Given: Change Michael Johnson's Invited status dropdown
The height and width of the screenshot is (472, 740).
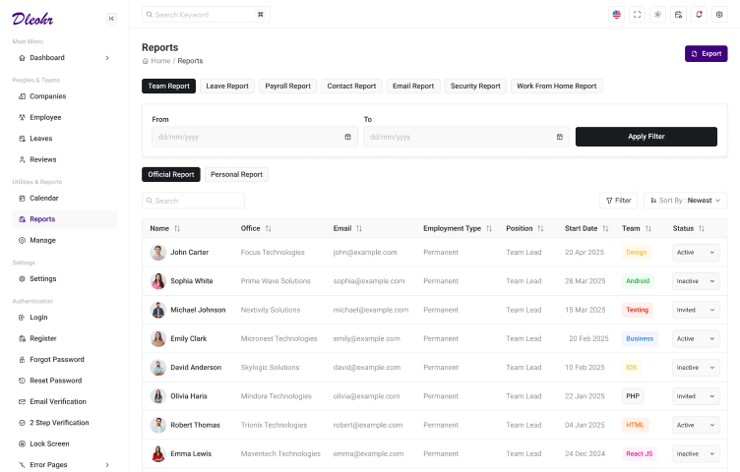Looking at the screenshot, I should [x=696, y=310].
